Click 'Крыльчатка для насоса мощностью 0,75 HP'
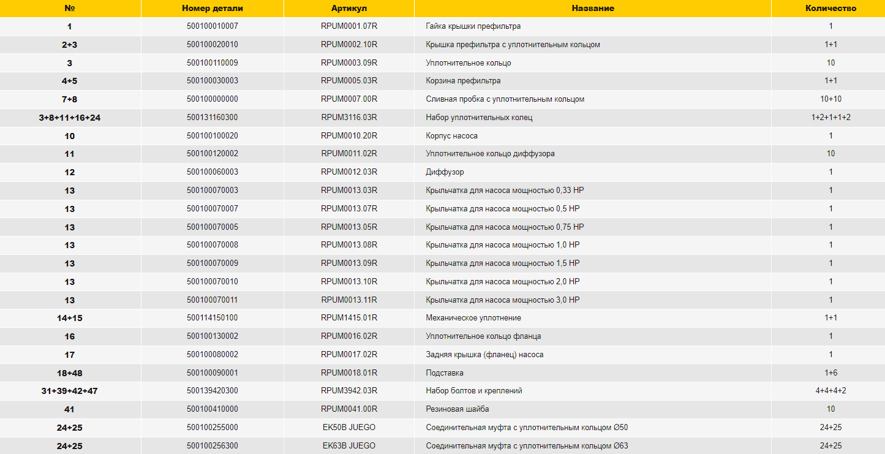The width and height of the screenshot is (885, 454). 505,227
